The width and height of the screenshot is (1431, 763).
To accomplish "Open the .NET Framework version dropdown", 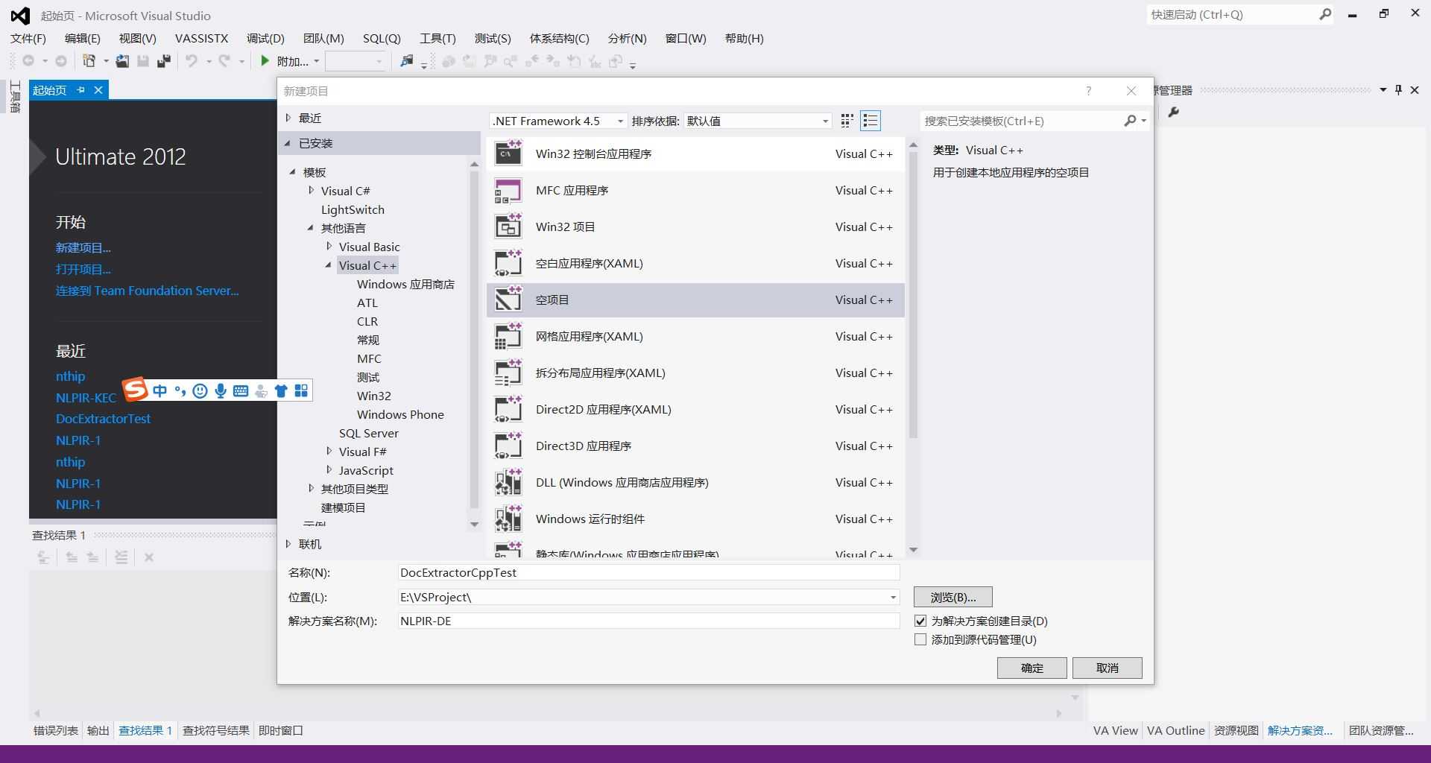I will coord(558,121).
